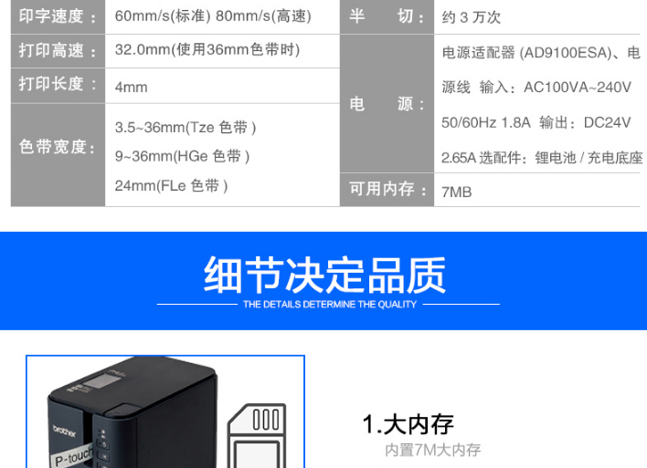Click THE DETAILS DETERMINE THE QUALITY subtitle
Image resolution: width=647 pixels, height=468 pixels.
[x=330, y=305]
